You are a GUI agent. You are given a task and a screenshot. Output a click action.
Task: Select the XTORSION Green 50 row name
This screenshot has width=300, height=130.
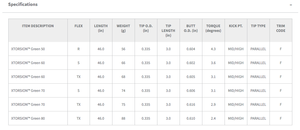pos(28,49)
